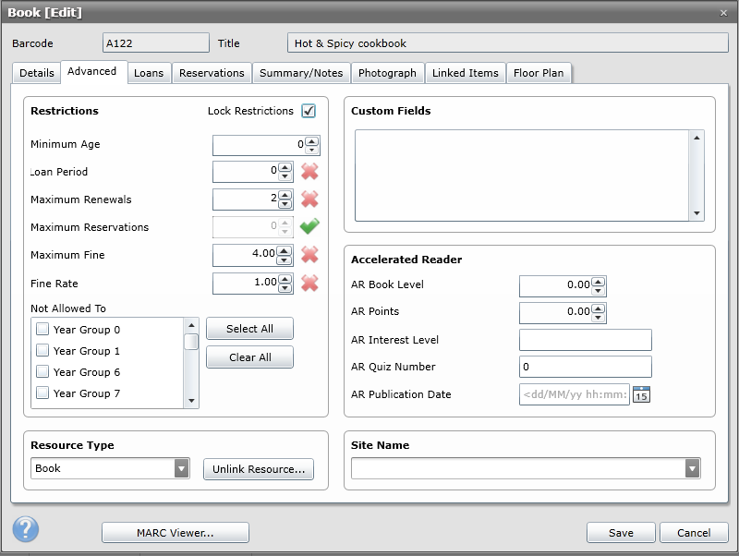739x556 pixels.
Task: Click inside the Custom Fields box
Action: (522, 175)
